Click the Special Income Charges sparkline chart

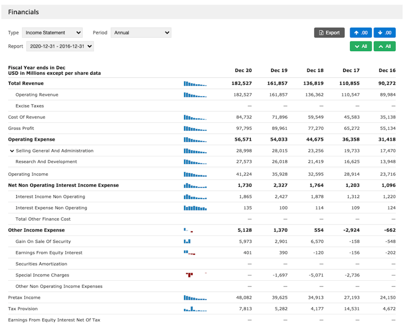coord(197,275)
